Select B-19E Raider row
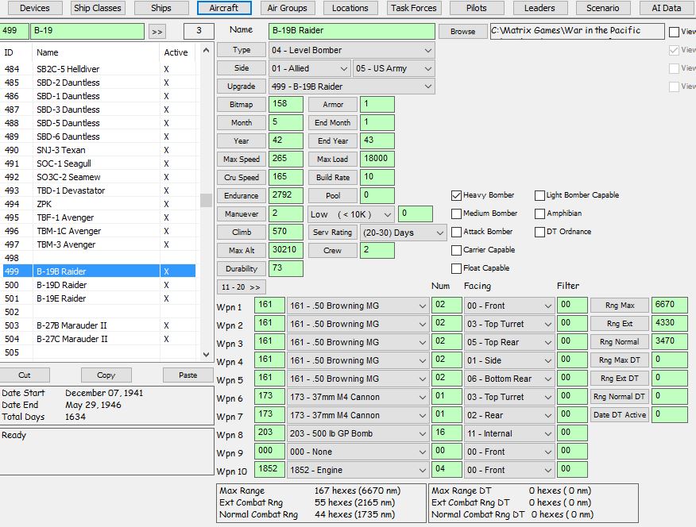Screen dimensions: 696x527 point(99,298)
